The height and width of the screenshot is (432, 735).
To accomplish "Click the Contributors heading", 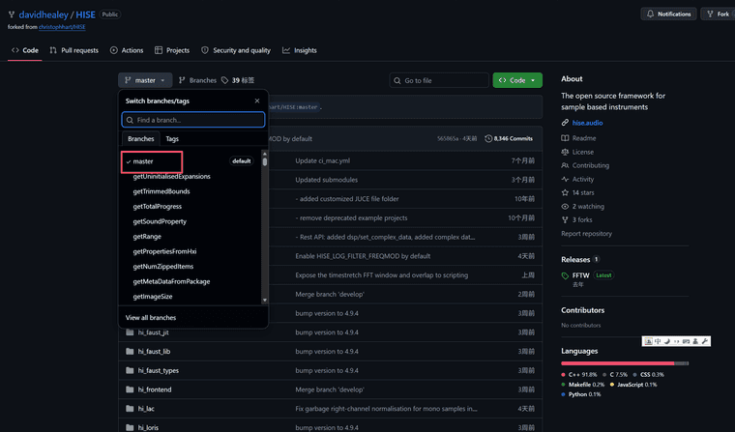I will pyautogui.click(x=582, y=310).
